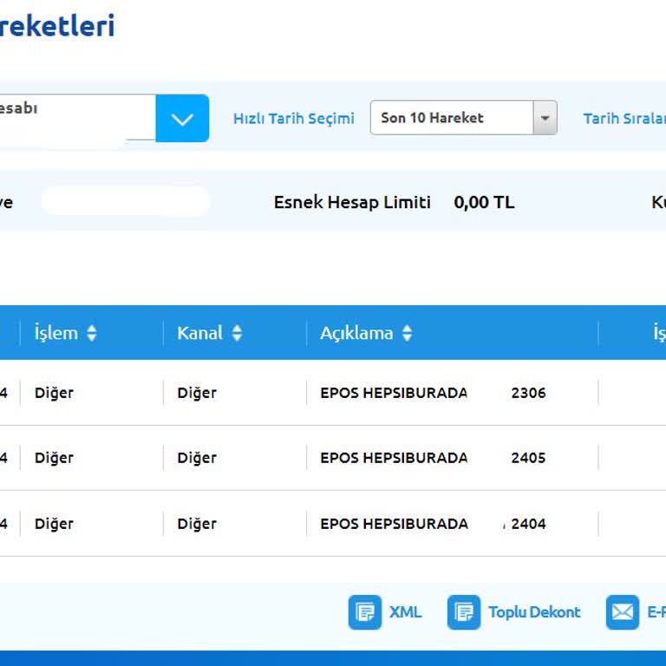666x666 pixels.
Task: Click the Toplu Dekont document icon
Action: [x=464, y=612]
